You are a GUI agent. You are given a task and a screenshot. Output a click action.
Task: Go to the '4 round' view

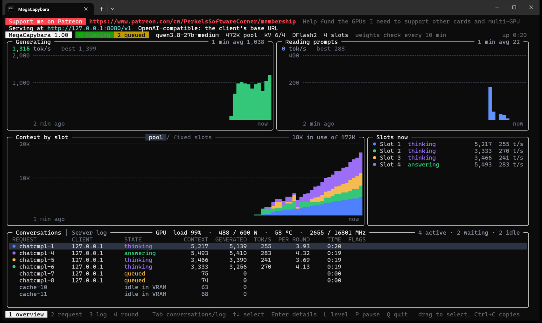[126, 315]
